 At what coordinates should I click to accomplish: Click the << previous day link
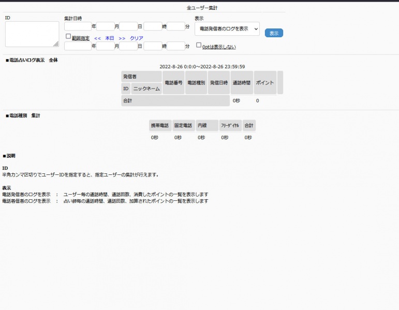[x=97, y=38]
